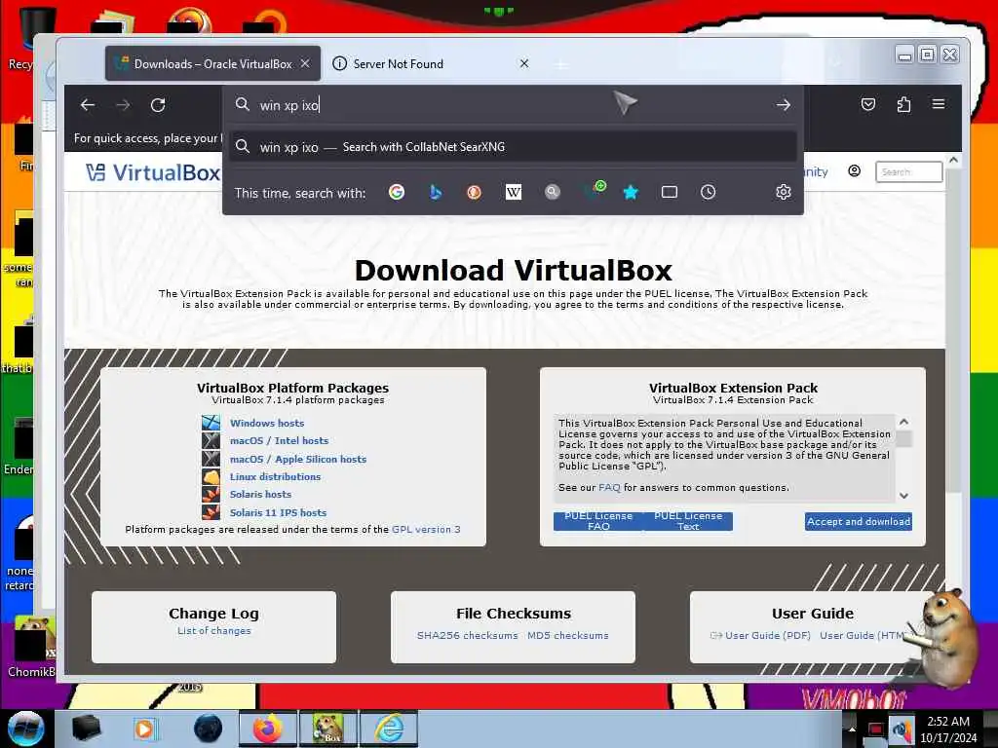Screen dimensions: 998x748
Task: Search open Tabs using rectangle icon
Action: tap(670, 192)
